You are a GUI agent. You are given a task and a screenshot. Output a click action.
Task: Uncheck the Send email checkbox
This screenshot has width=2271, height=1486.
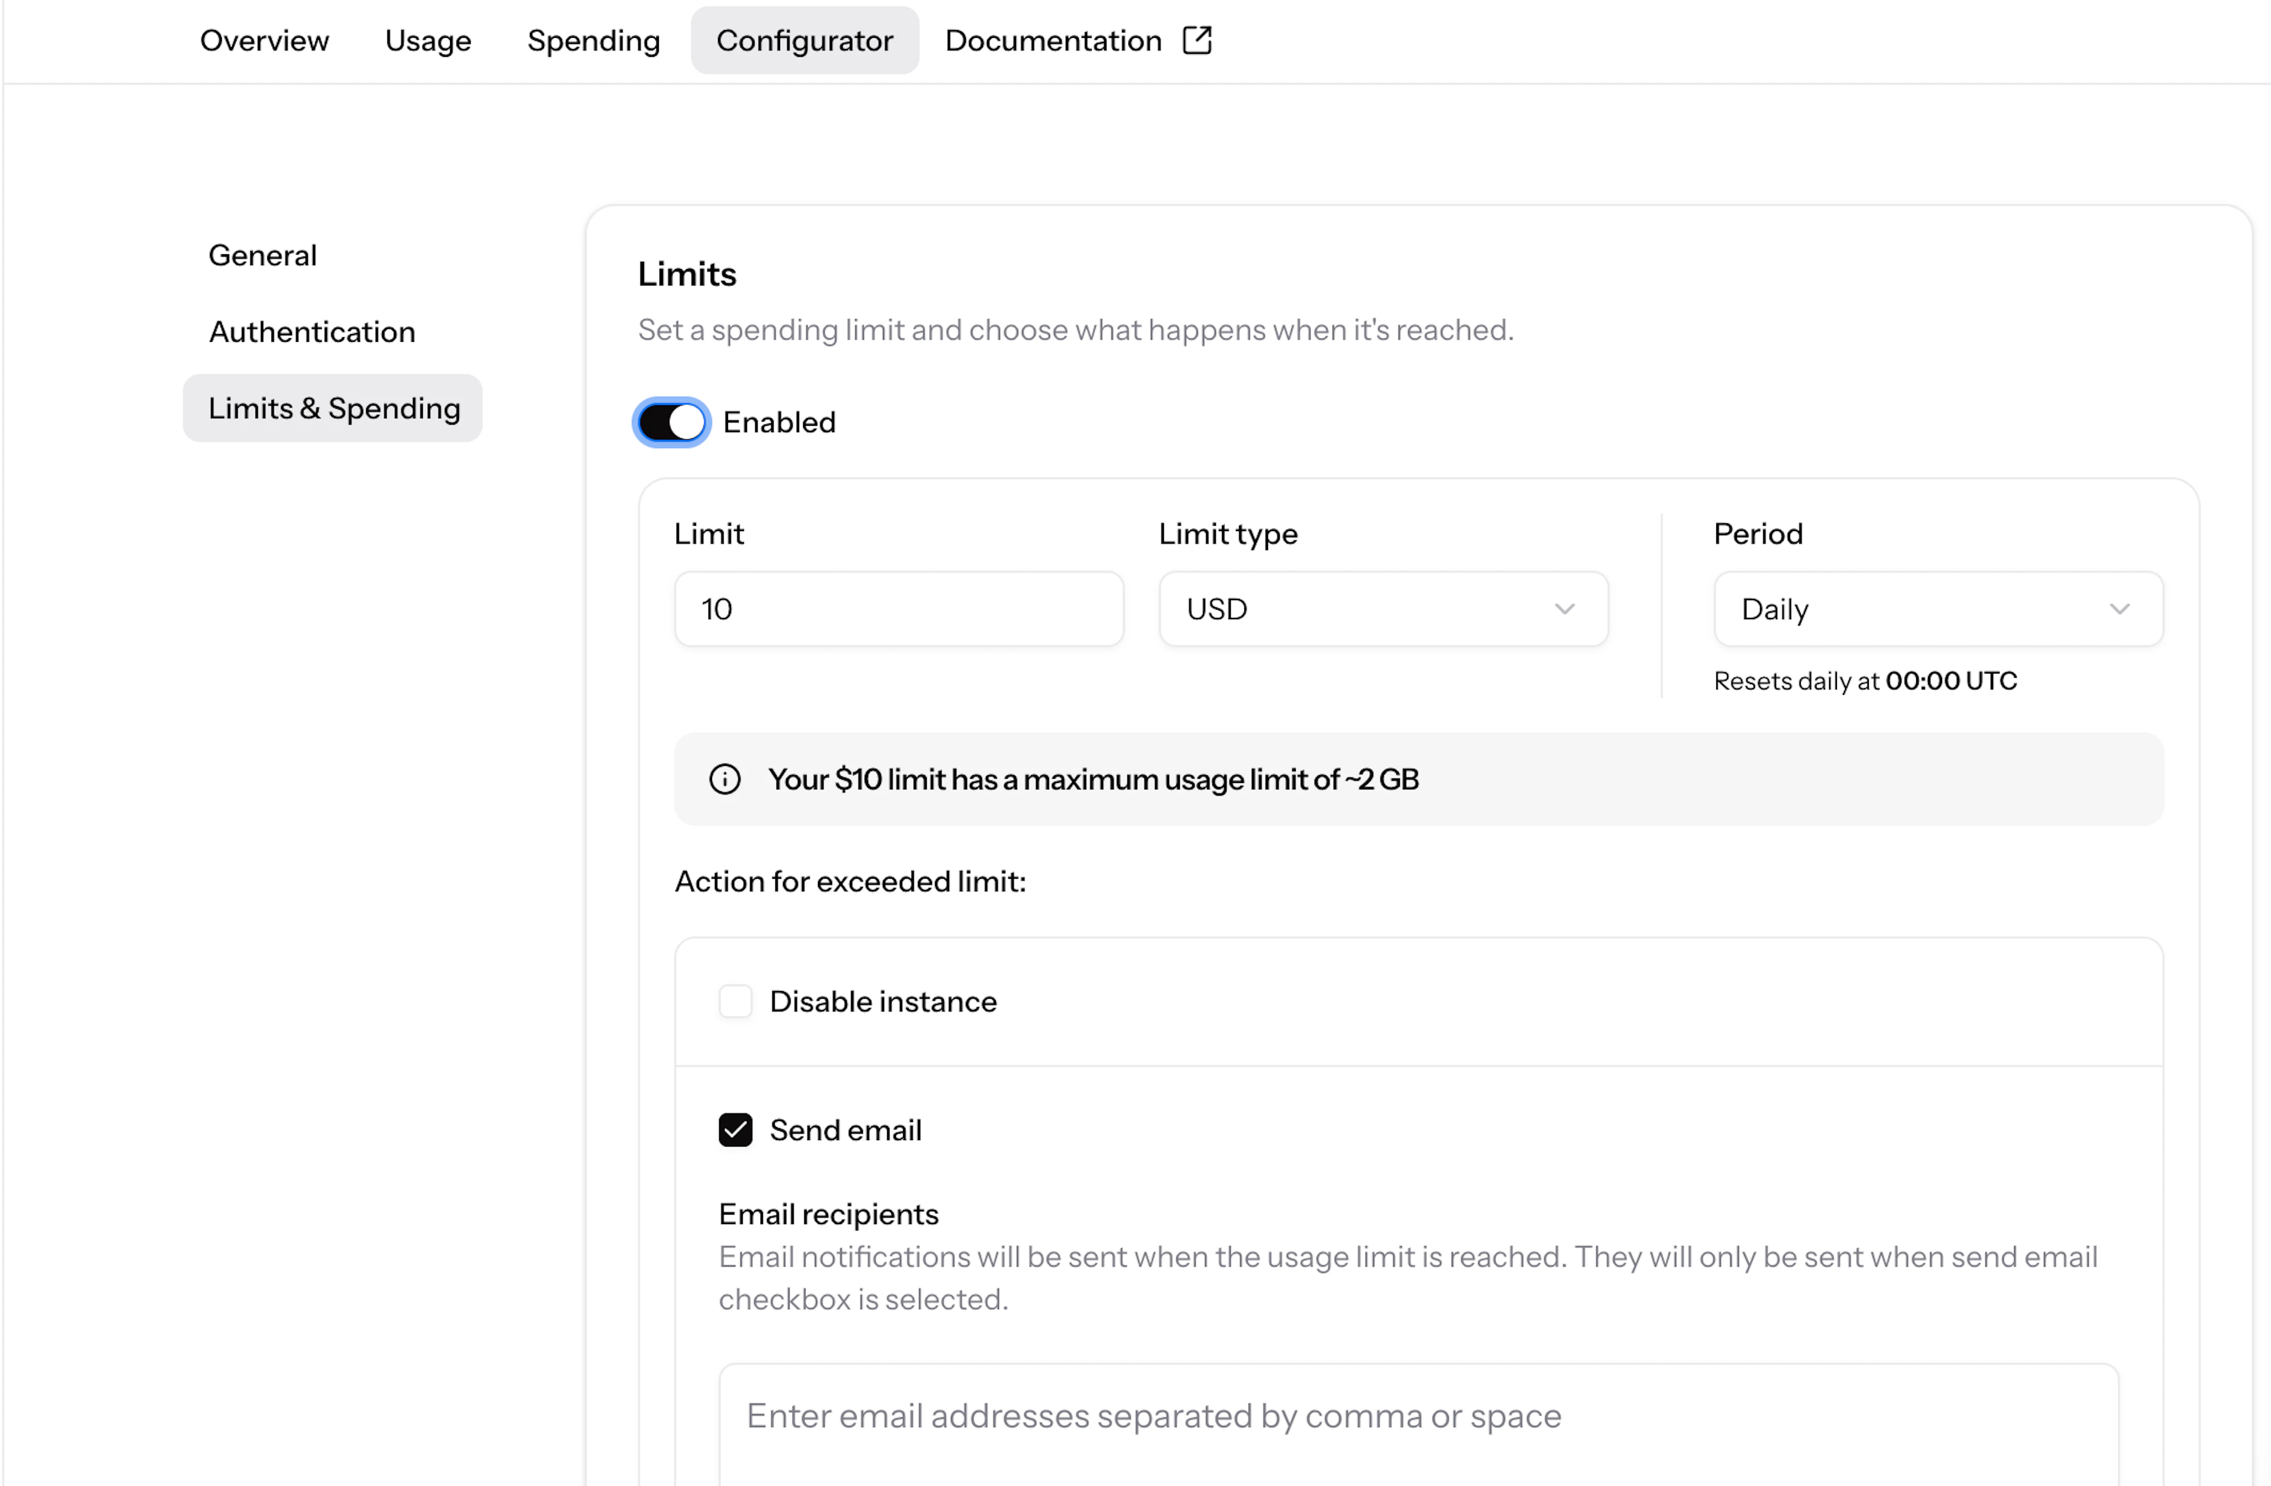pos(735,1130)
